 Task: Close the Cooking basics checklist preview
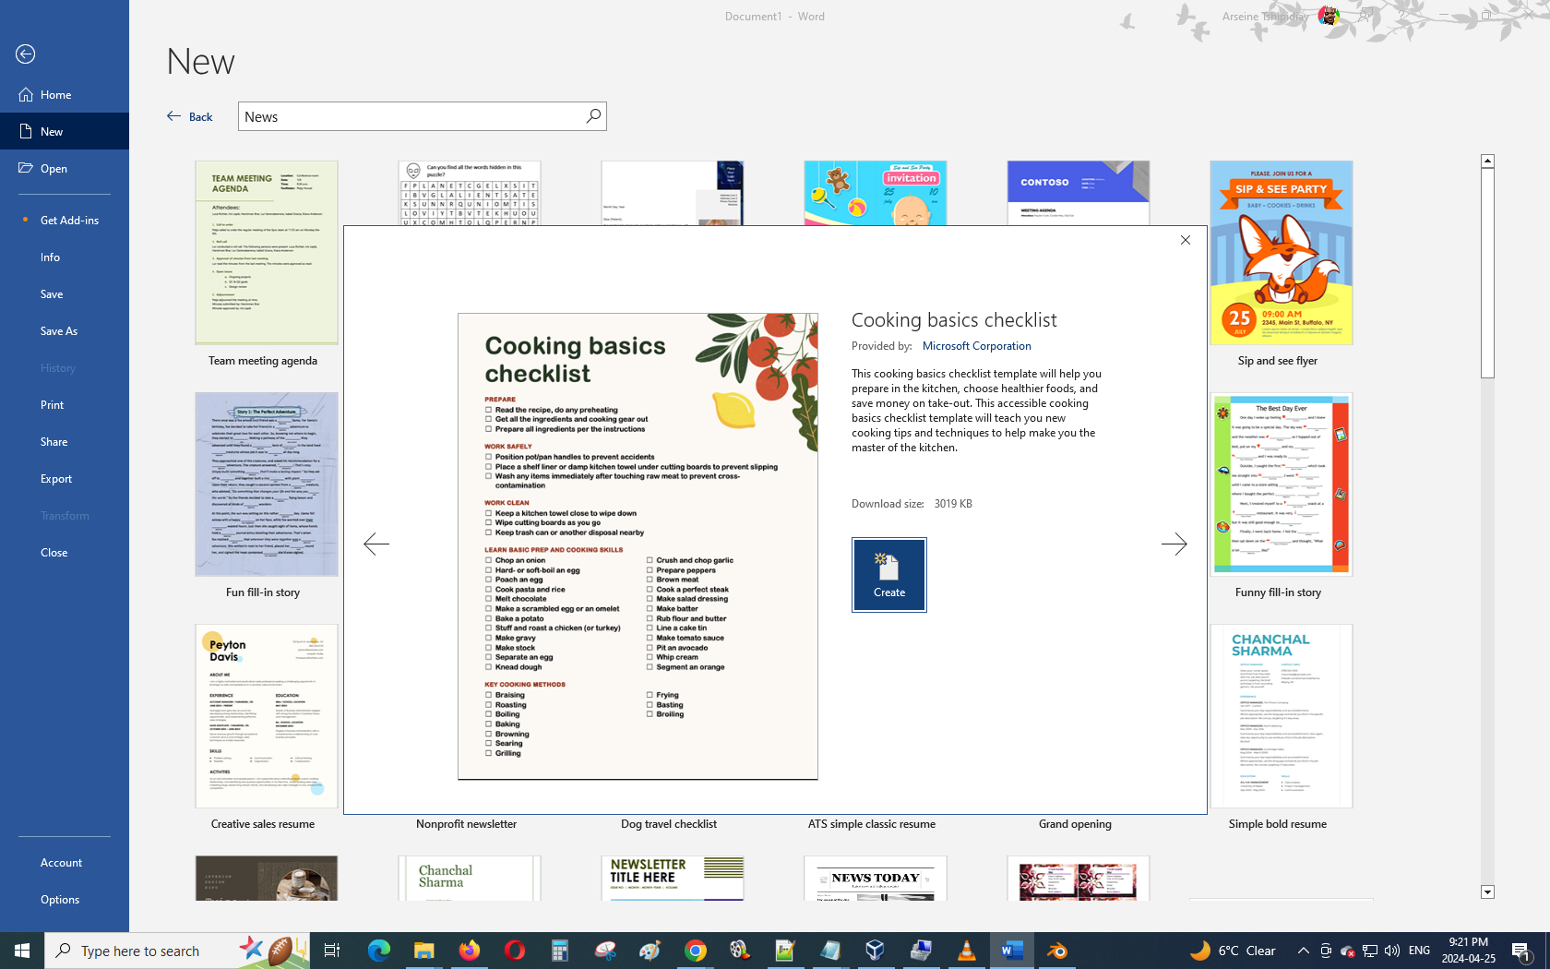[x=1186, y=240]
